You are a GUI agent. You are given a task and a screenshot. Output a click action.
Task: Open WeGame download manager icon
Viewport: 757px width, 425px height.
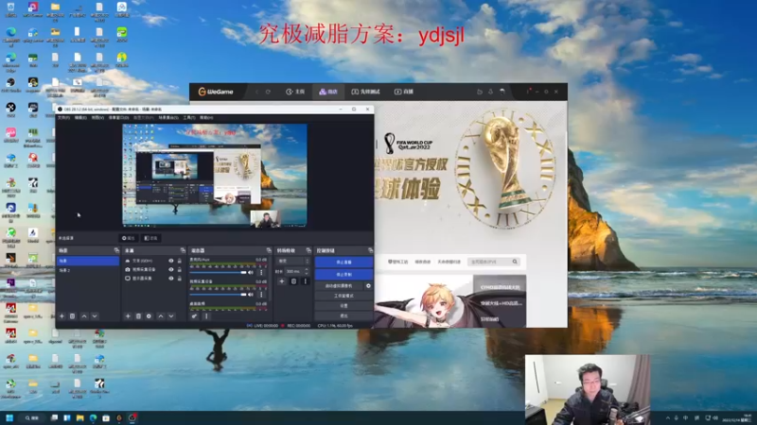click(x=490, y=92)
